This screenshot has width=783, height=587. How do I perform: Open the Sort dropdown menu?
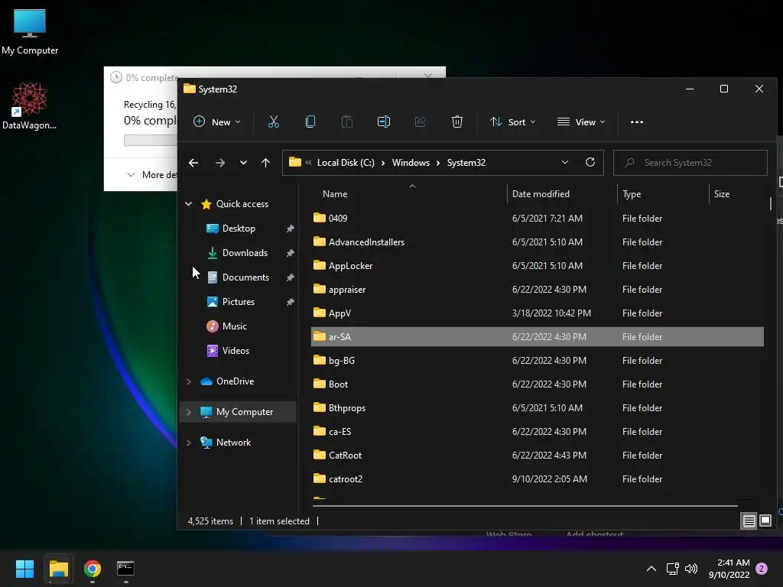(x=513, y=122)
